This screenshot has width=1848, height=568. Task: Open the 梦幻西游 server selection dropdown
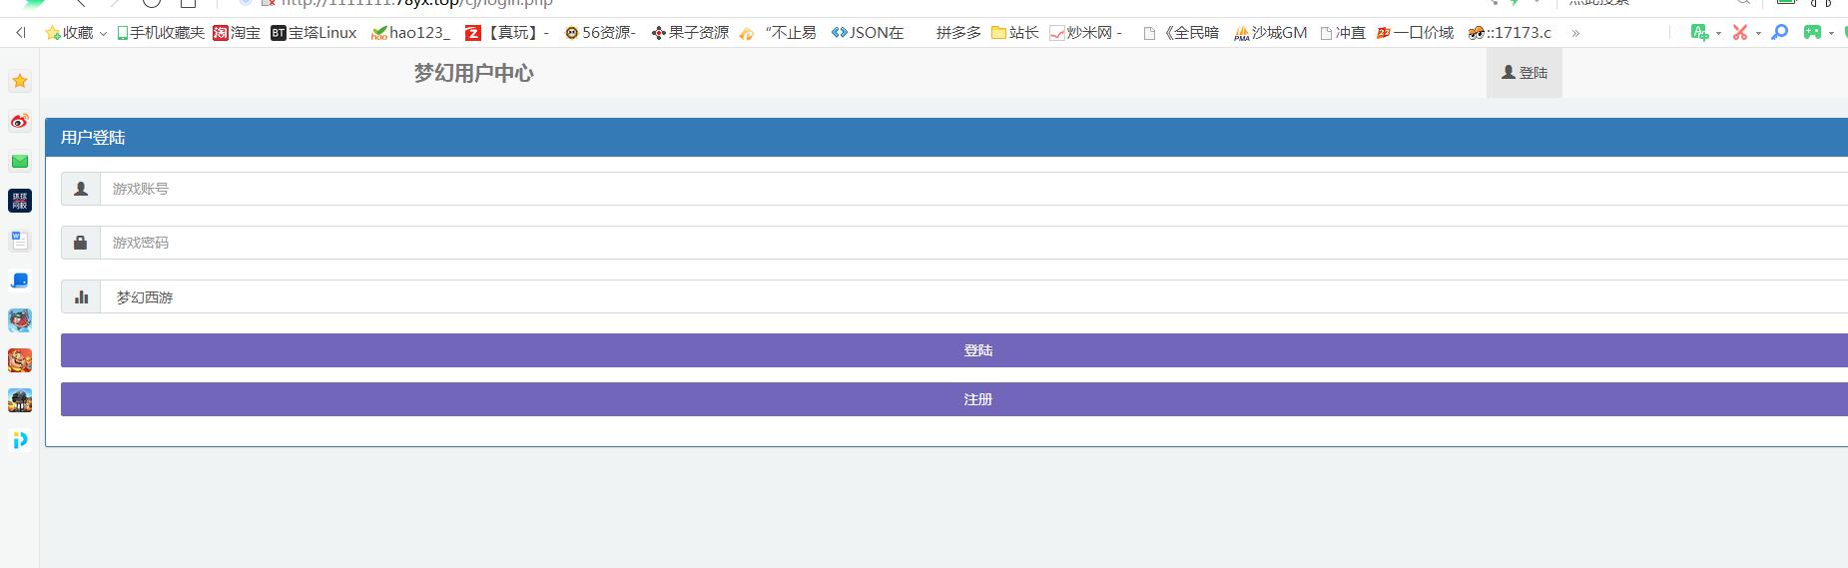pyautogui.click(x=973, y=297)
